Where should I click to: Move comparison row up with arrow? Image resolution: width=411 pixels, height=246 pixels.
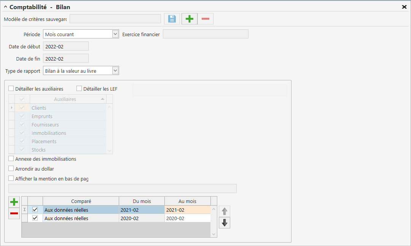225,211
